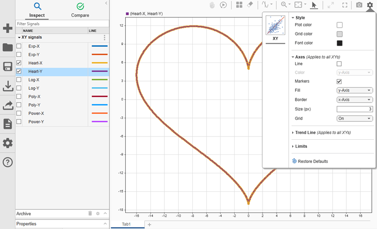Collapse the Axes section
Screen dimensions: 377x229
pos(293,57)
